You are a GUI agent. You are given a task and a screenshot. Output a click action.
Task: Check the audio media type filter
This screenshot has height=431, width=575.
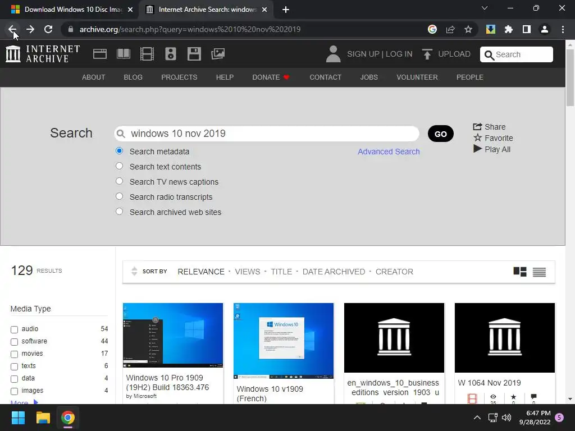coord(14,329)
